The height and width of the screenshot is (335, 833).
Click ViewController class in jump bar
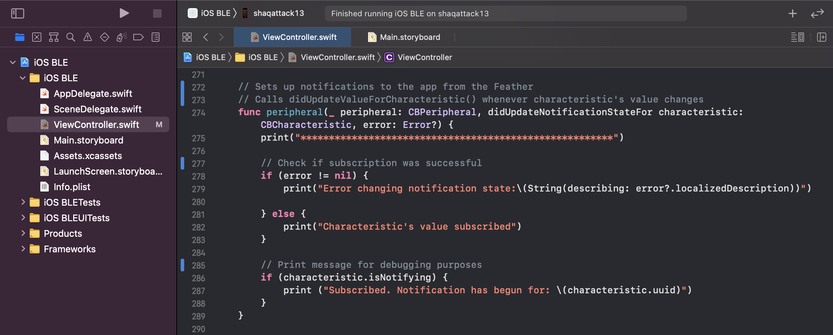tap(418, 57)
